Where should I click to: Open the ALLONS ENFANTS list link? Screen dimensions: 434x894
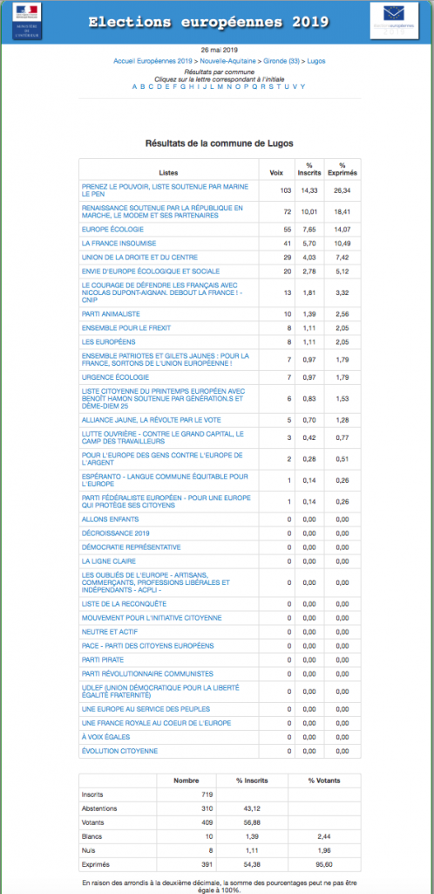point(111,519)
